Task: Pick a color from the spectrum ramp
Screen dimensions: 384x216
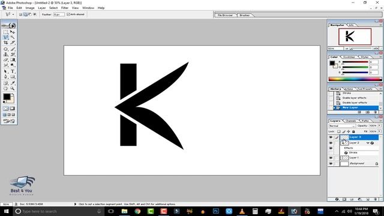Action: click(355, 79)
